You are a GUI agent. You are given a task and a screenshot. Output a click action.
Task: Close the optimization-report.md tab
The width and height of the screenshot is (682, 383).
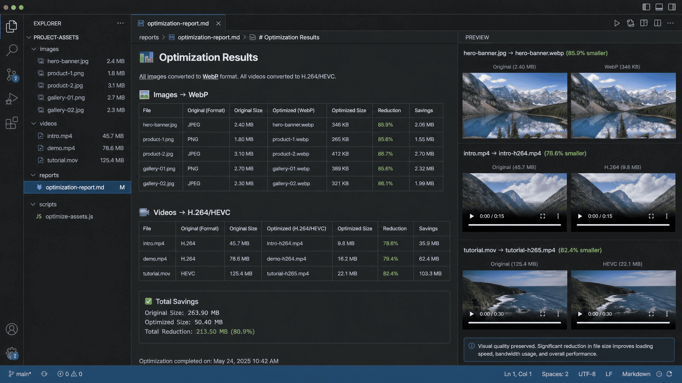[218, 23]
